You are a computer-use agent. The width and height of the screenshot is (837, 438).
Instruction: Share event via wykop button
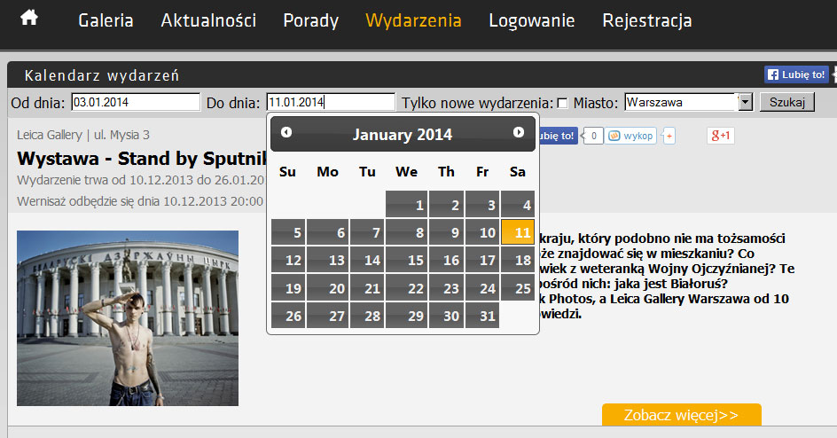[x=631, y=136]
